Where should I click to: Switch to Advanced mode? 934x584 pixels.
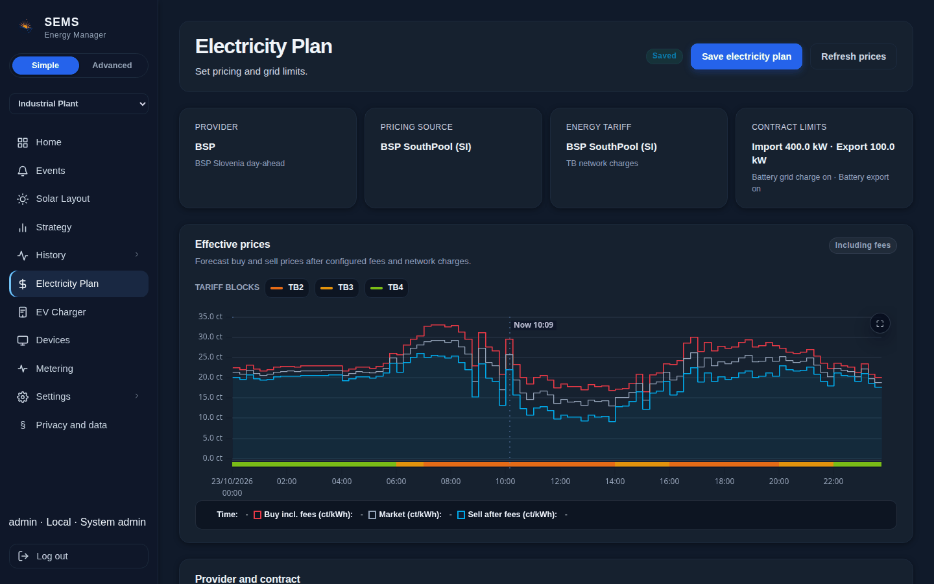pyautogui.click(x=112, y=66)
